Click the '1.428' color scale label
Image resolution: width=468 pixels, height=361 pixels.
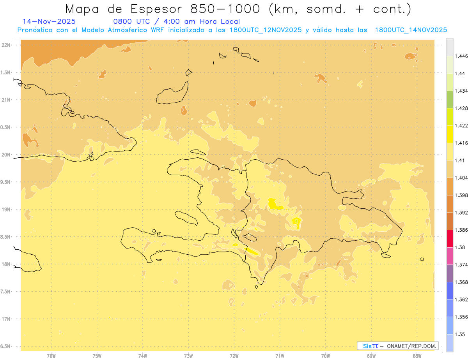pyautogui.click(x=461, y=108)
